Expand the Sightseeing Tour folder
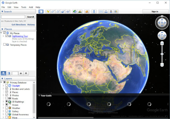170x119 pixels. click(x=3, y=36)
